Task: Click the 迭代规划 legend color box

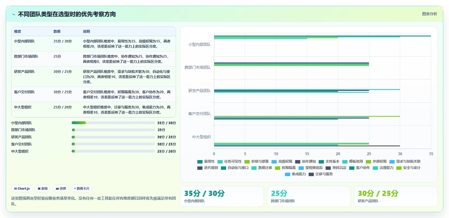Action: (200, 168)
